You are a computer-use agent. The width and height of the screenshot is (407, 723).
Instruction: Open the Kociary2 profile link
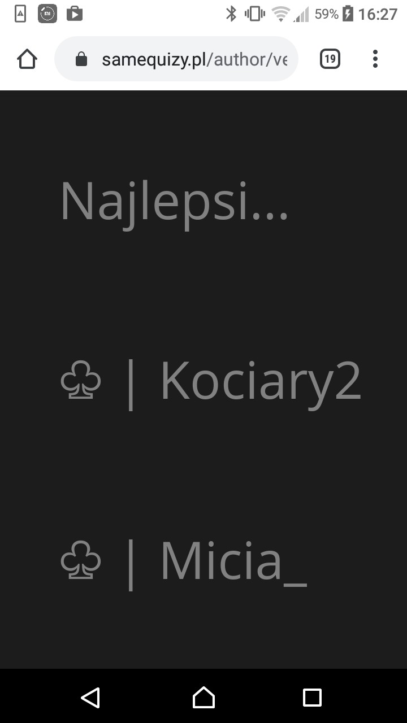coord(261,382)
